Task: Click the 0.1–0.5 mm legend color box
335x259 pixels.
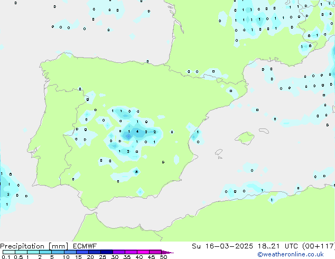Action: [9, 252]
